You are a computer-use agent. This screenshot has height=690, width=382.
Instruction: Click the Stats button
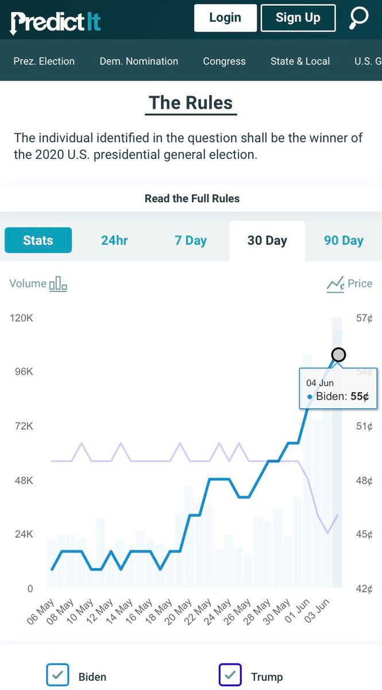click(38, 240)
